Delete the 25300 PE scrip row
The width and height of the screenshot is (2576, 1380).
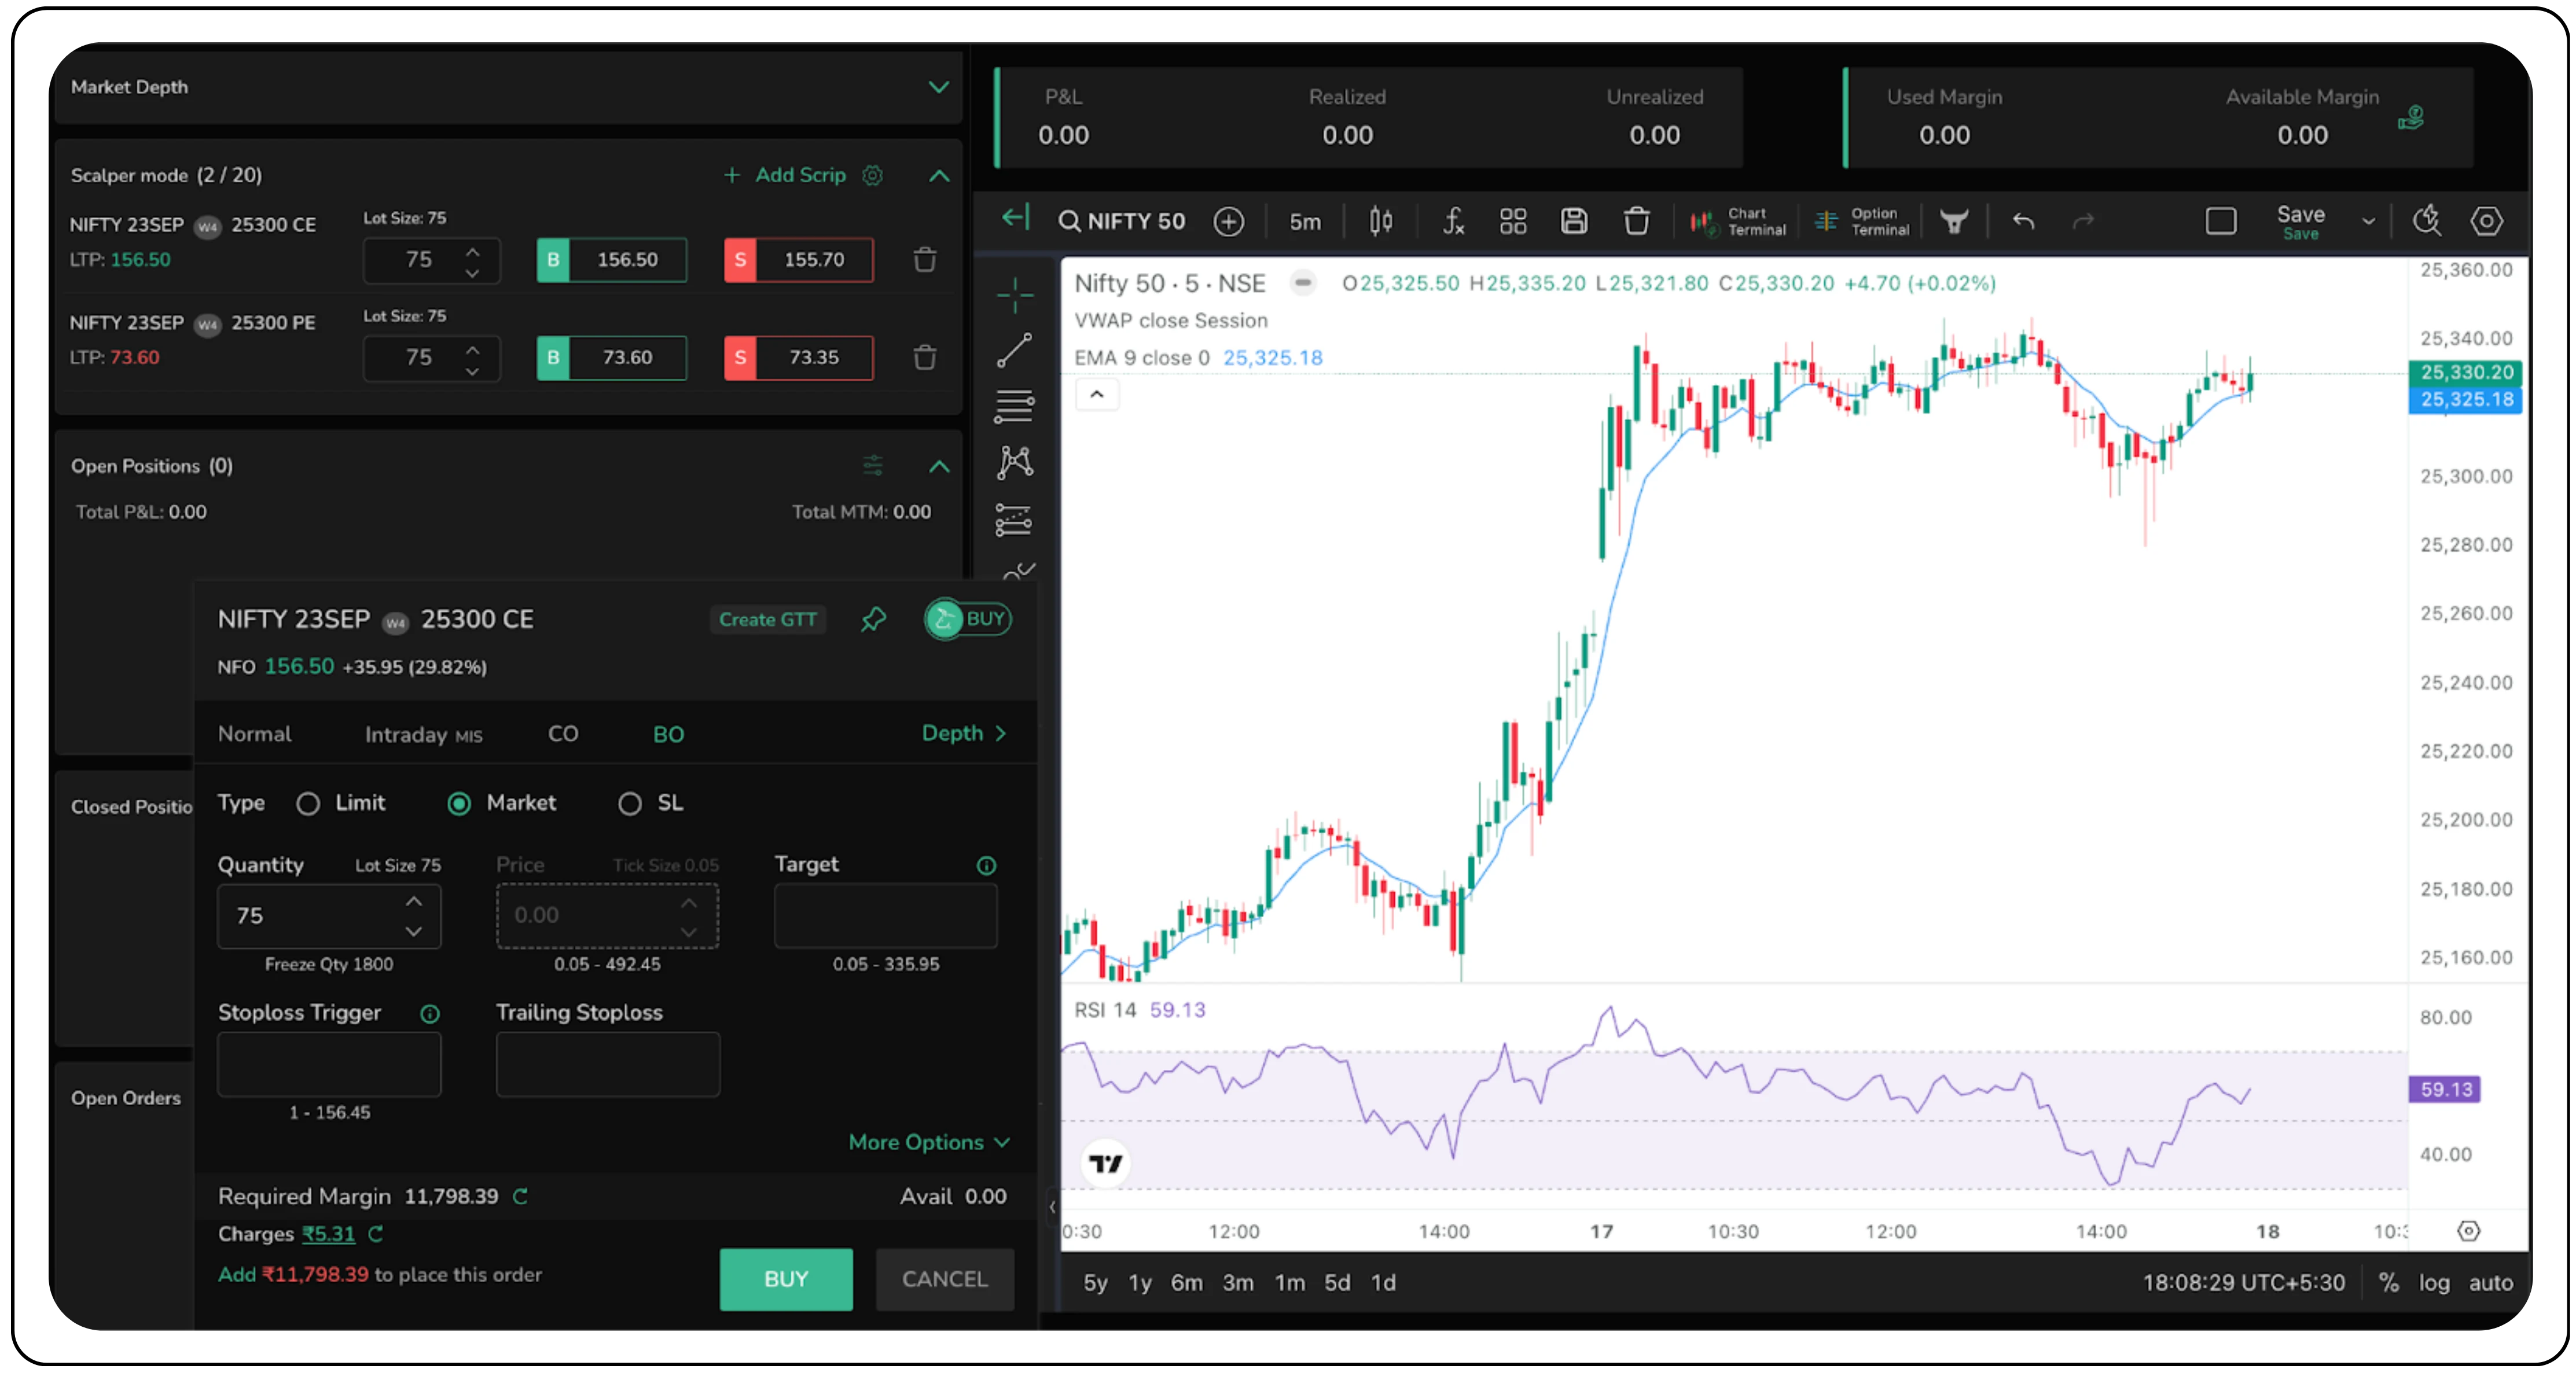tap(925, 357)
